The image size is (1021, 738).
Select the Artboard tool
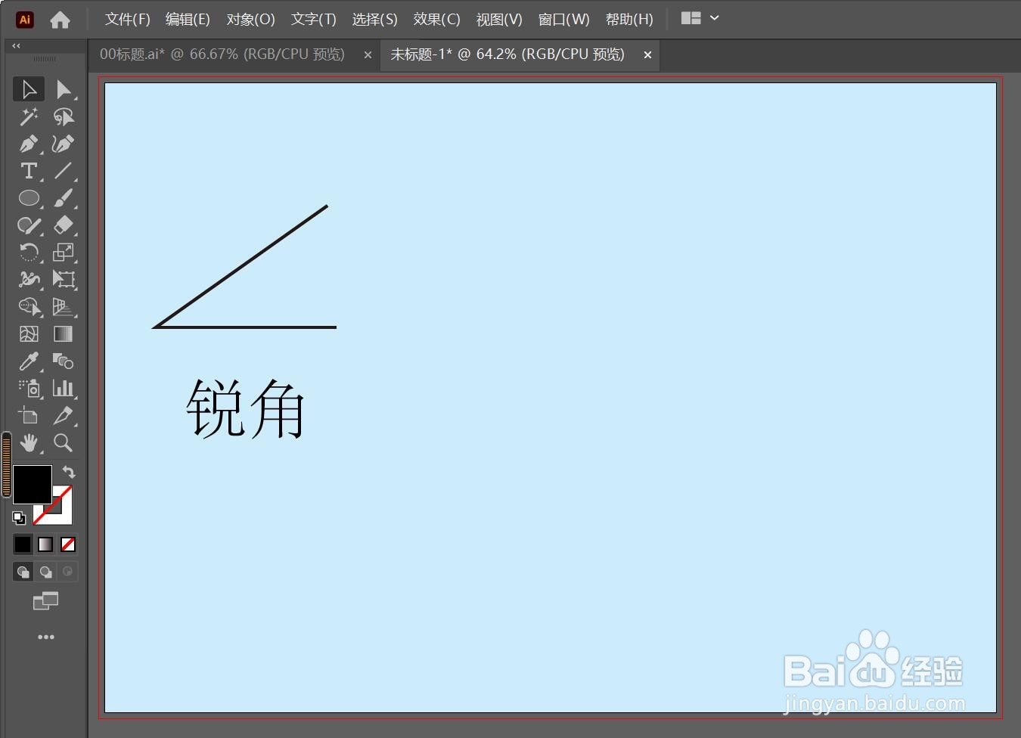tap(29, 416)
